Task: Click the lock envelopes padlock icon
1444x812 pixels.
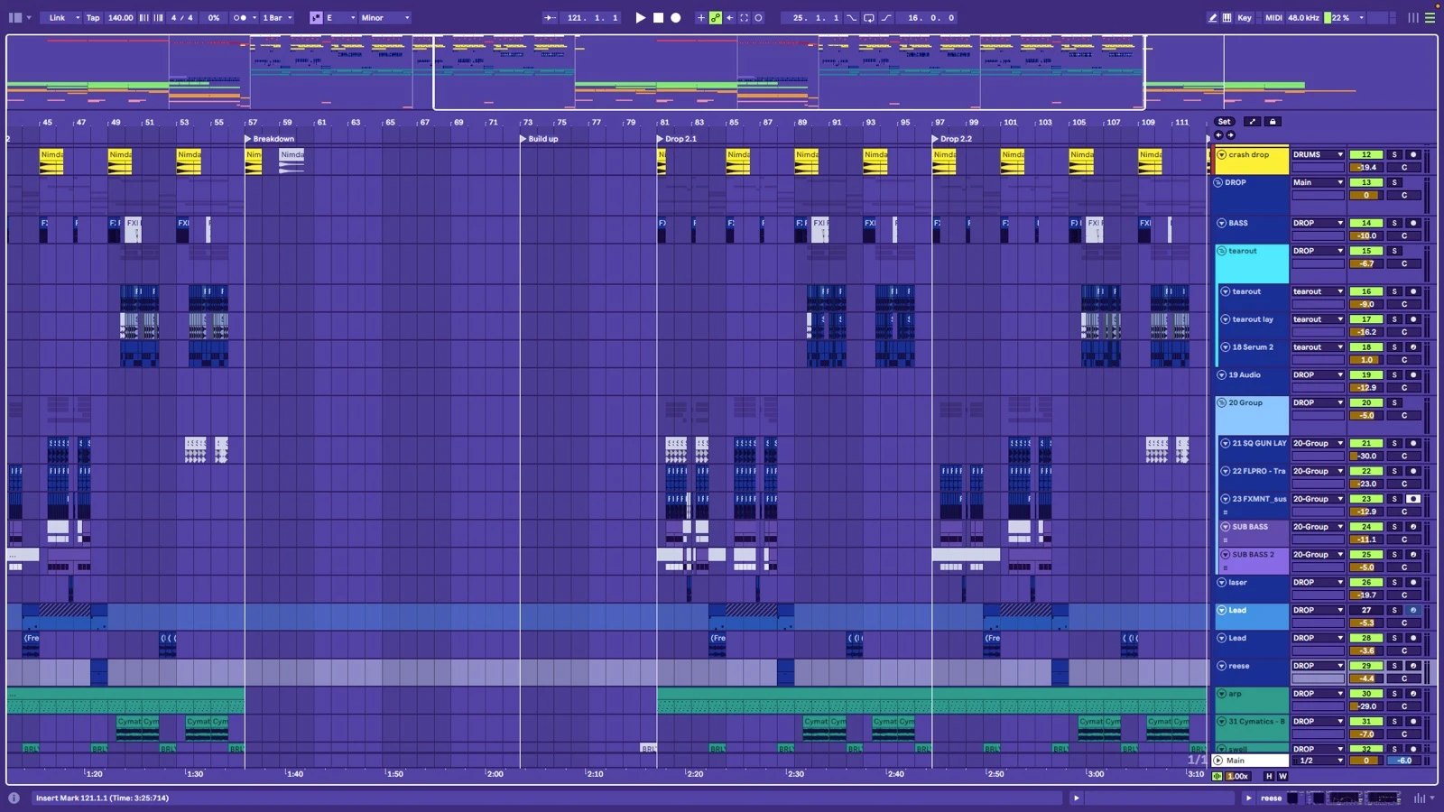Action: [1273, 122]
